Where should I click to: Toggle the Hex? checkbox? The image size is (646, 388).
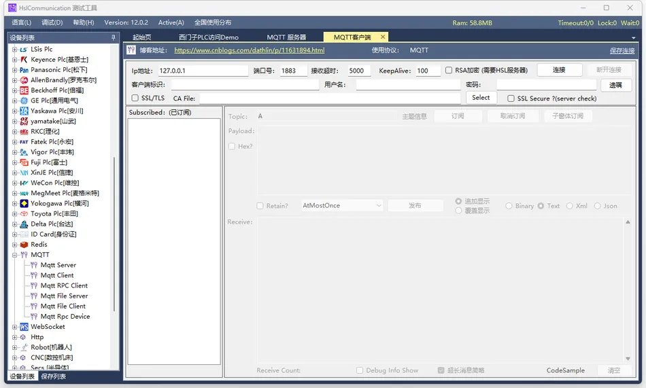coord(231,146)
